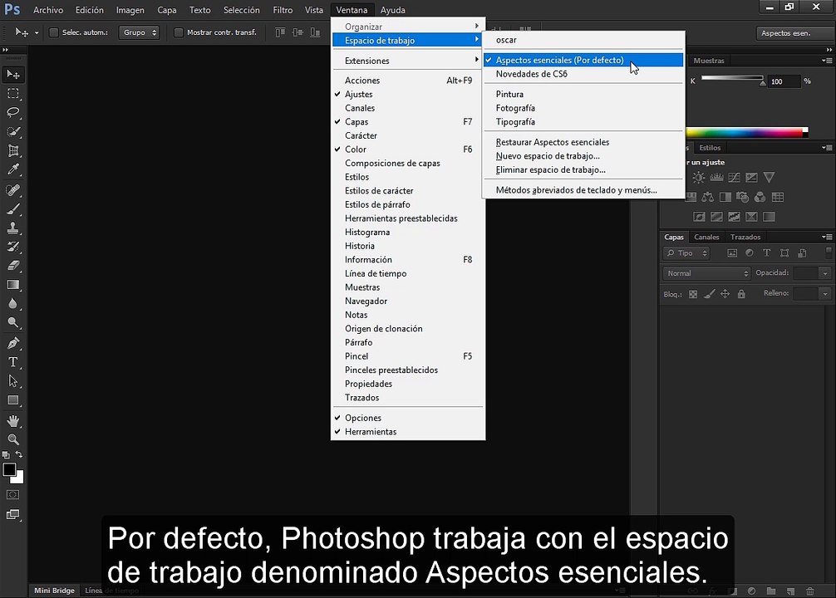Select the Rectangle shape tool
The width and height of the screenshot is (836, 598).
pyautogui.click(x=12, y=400)
